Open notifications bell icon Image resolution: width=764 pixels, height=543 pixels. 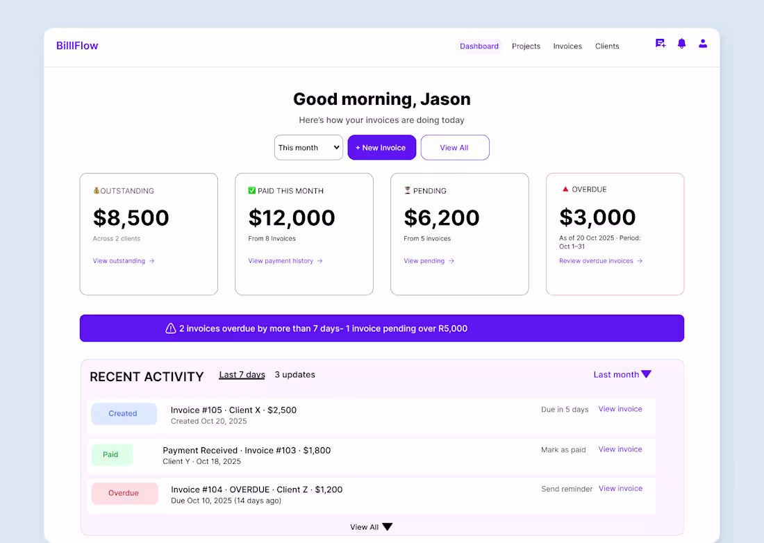pos(681,44)
